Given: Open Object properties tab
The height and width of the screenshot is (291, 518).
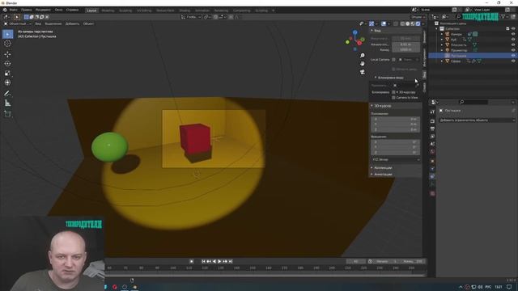Looking at the screenshot, I should click(432, 161).
